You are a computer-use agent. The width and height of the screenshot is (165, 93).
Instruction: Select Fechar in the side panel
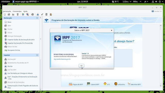tap(10, 29)
